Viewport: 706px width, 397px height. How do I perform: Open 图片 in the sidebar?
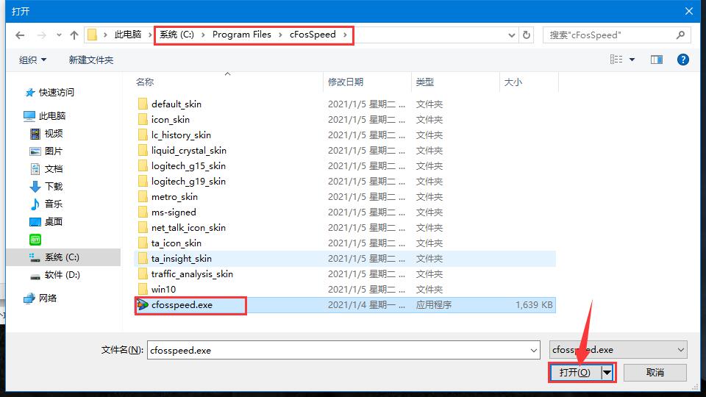(x=54, y=151)
